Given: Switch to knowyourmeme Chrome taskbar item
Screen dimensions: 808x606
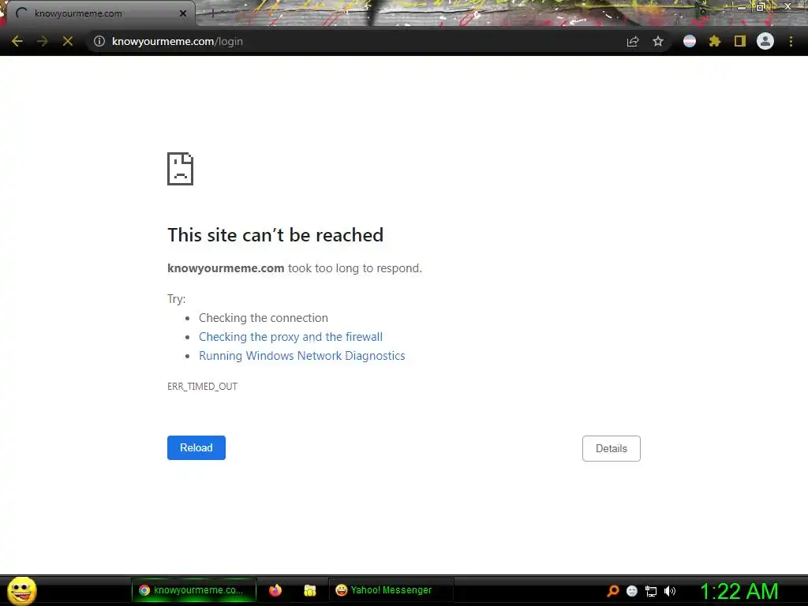Looking at the screenshot, I should click(x=194, y=590).
